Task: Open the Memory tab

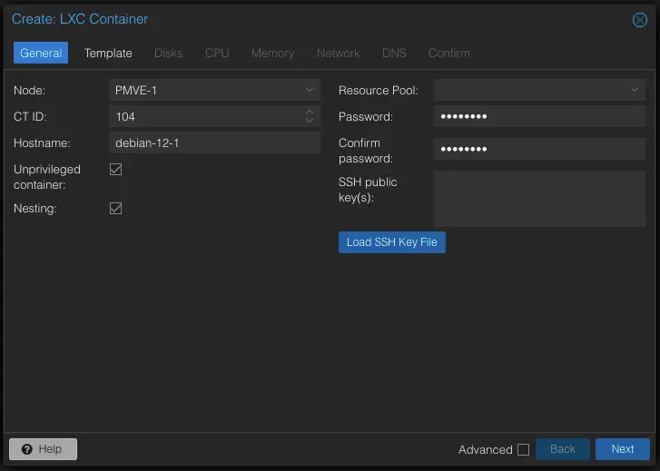Action: tap(272, 53)
